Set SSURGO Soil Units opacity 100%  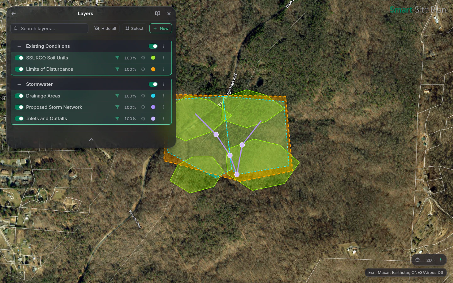130,58
